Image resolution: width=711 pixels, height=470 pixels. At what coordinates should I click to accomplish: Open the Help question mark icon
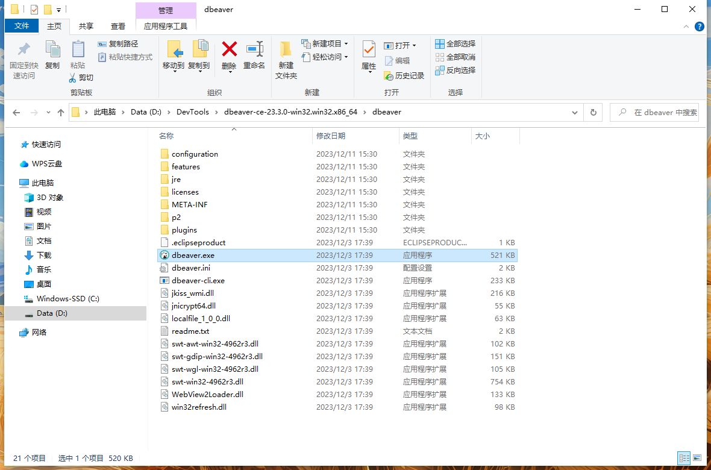(x=700, y=27)
